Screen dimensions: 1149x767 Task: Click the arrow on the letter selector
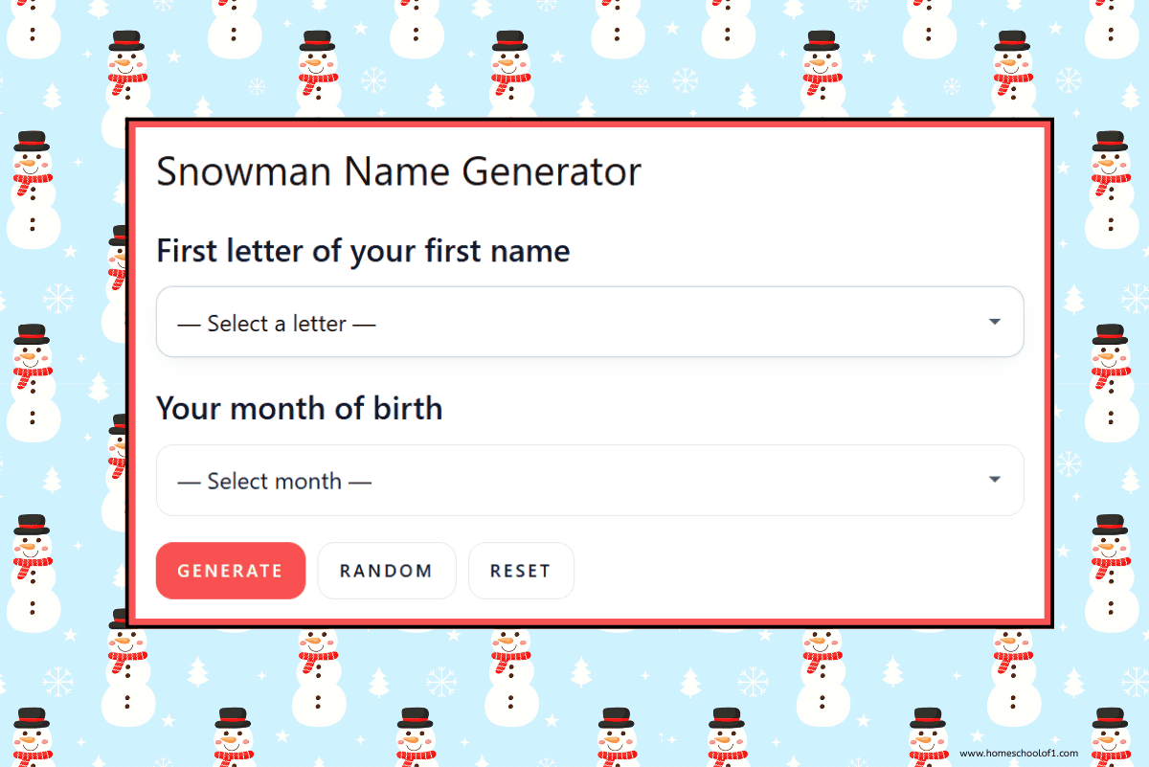(x=995, y=322)
